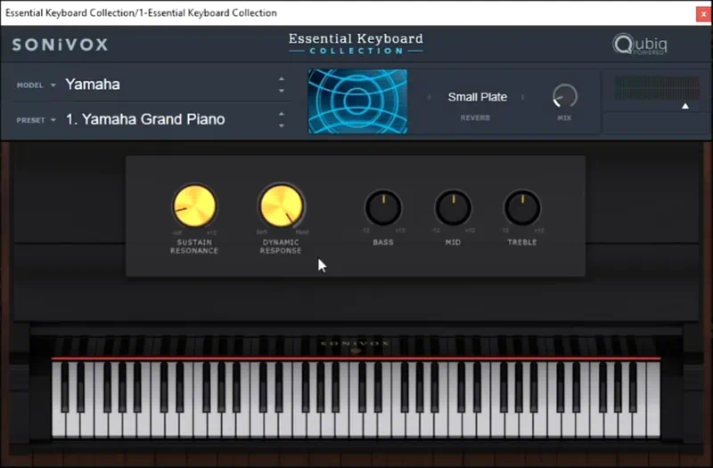This screenshot has height=468, width=713.
Task: Click the 1. Yamaha Grand Piano preset name
Action: point(145,119)
